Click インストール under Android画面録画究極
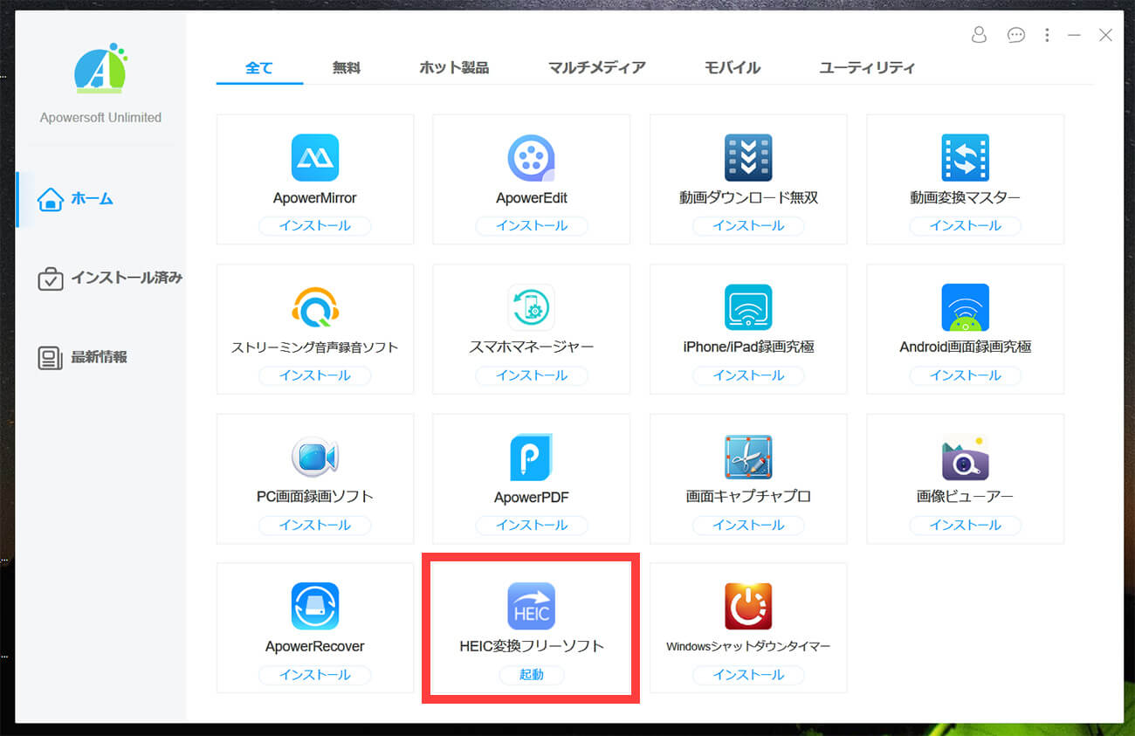 [x=965, y=375]
